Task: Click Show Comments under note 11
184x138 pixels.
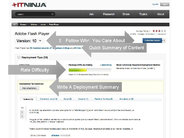Action: click(x=38, y=135)
